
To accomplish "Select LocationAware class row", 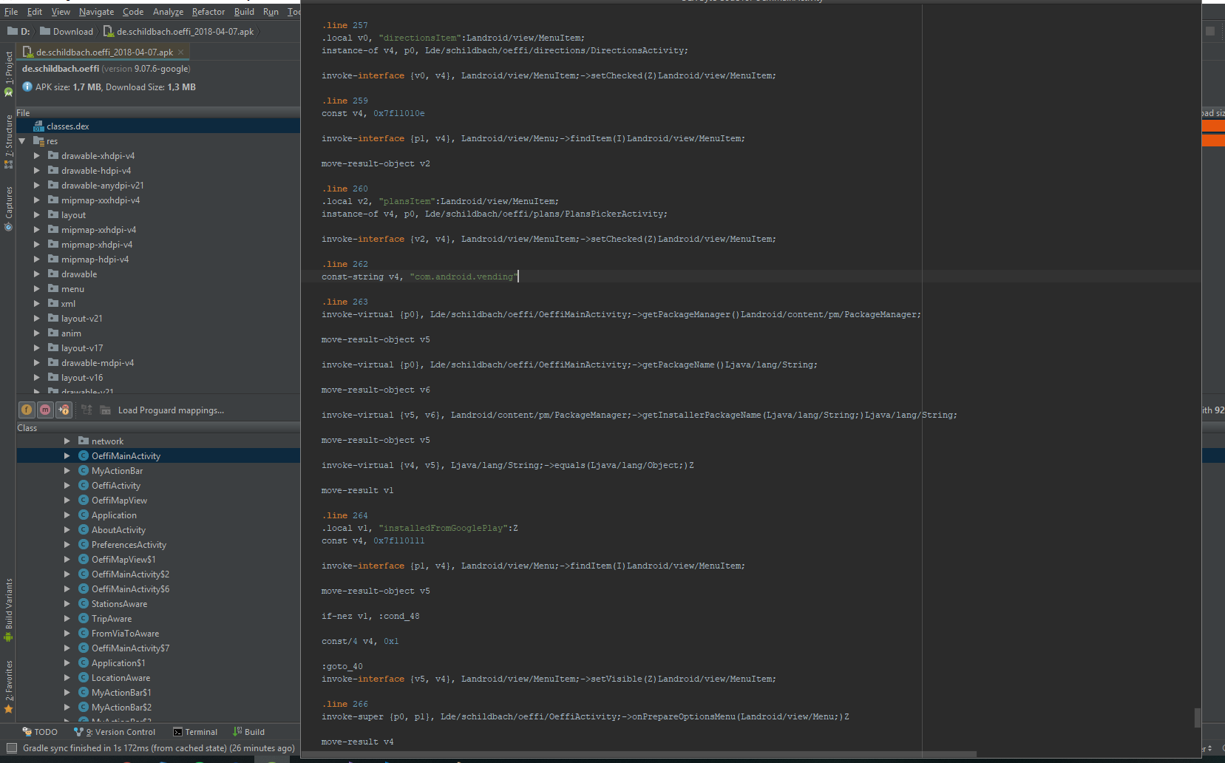I will pos(158,678).
